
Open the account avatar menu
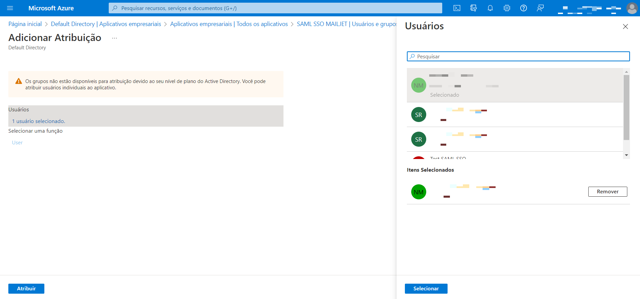click(x=632, y=8)
